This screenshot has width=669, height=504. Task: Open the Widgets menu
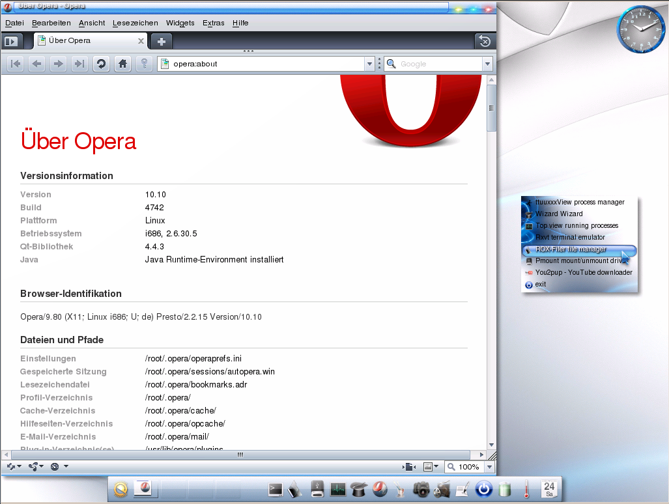point(180,23)
